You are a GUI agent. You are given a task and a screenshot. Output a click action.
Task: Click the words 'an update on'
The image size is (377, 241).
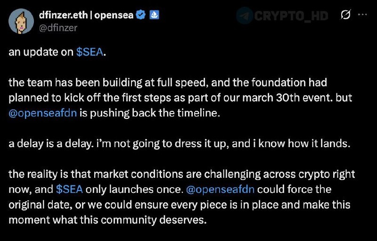click(41, 52)
